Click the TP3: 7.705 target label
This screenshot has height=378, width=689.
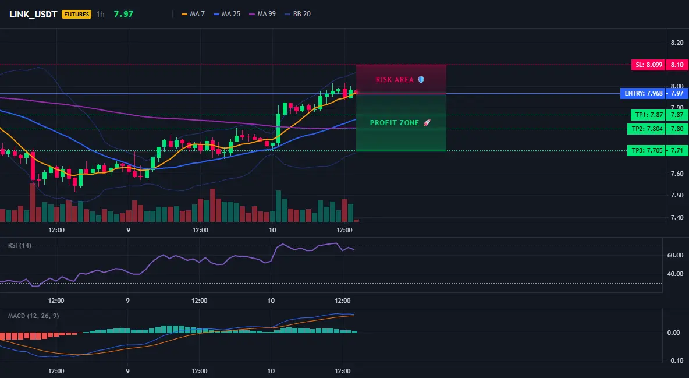pyautogui.click(x=647, y=150)
